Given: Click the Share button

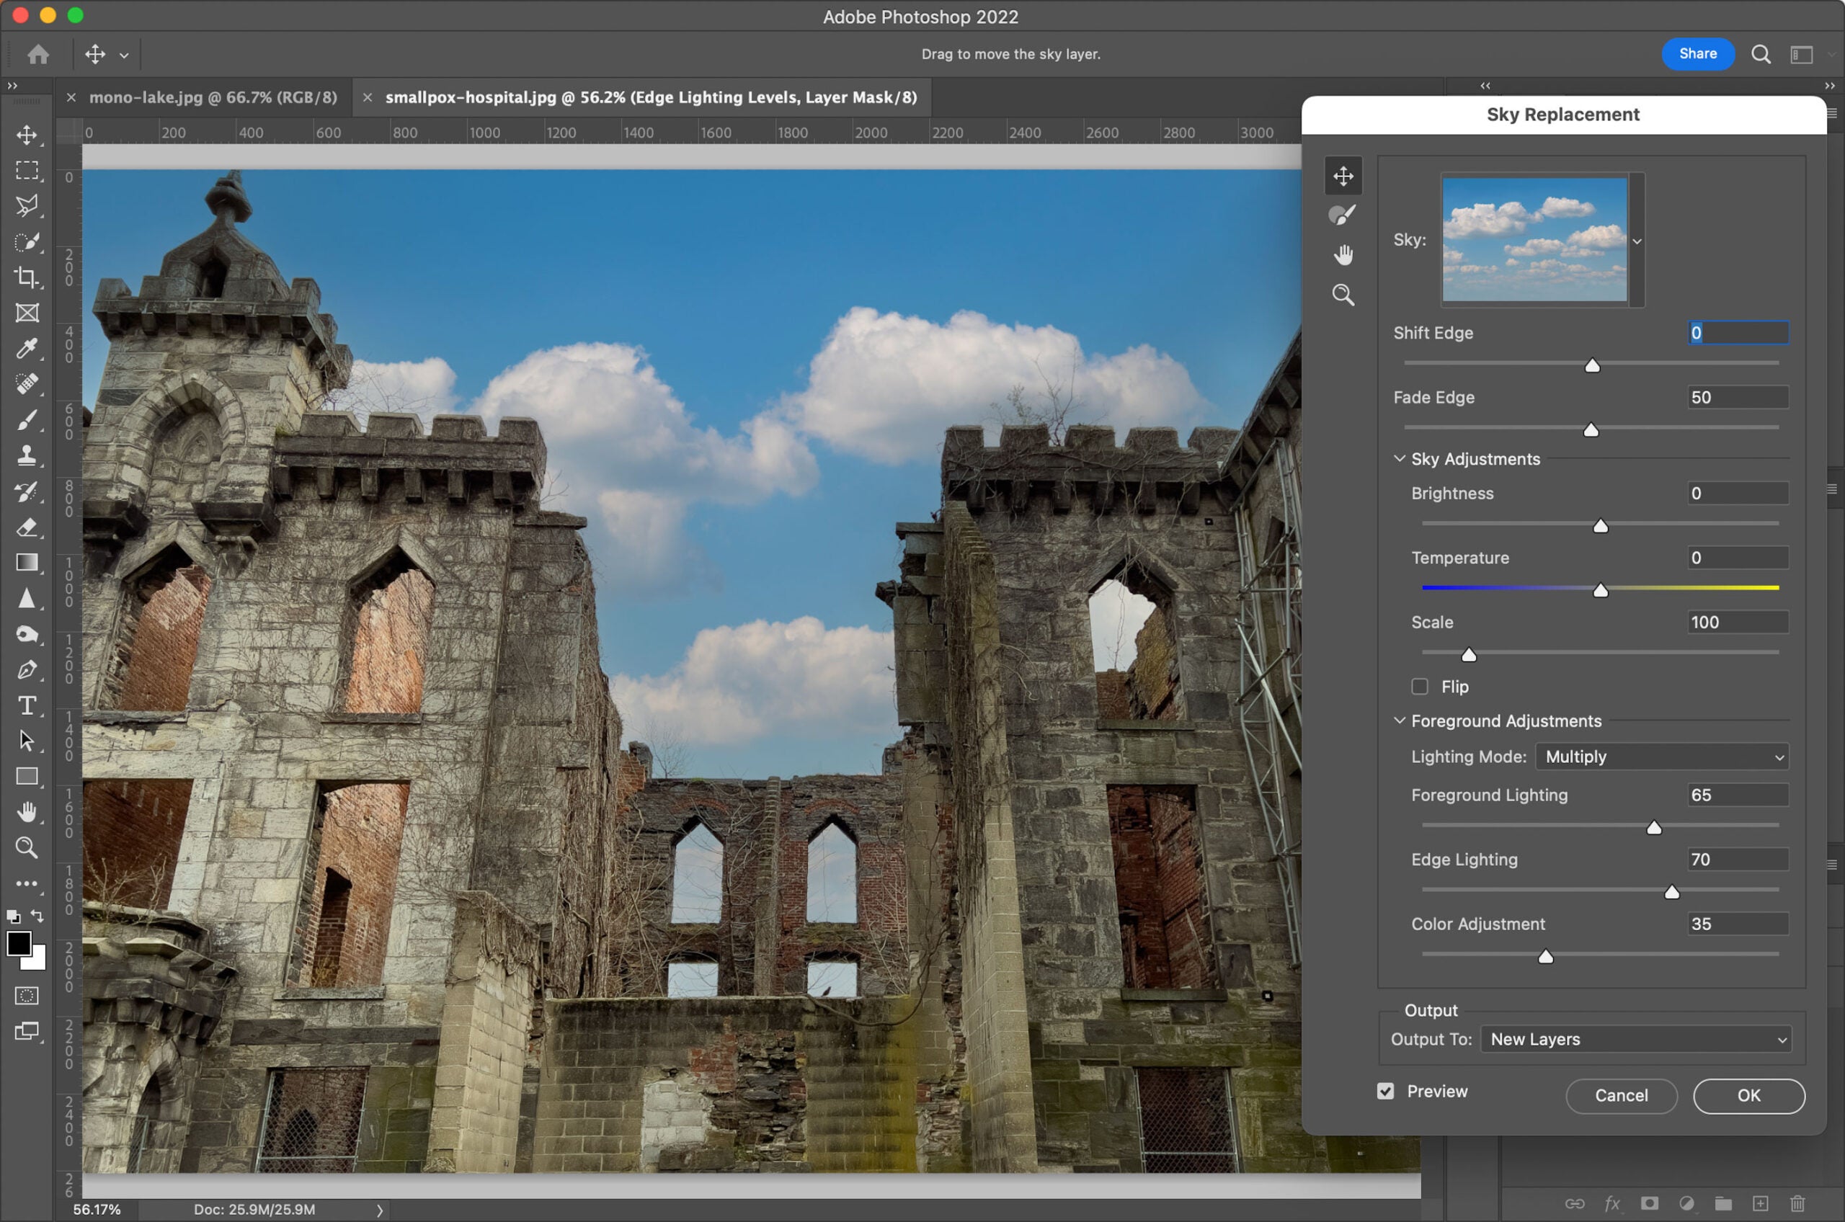Looking at the screenshot, I should 1698,54.
